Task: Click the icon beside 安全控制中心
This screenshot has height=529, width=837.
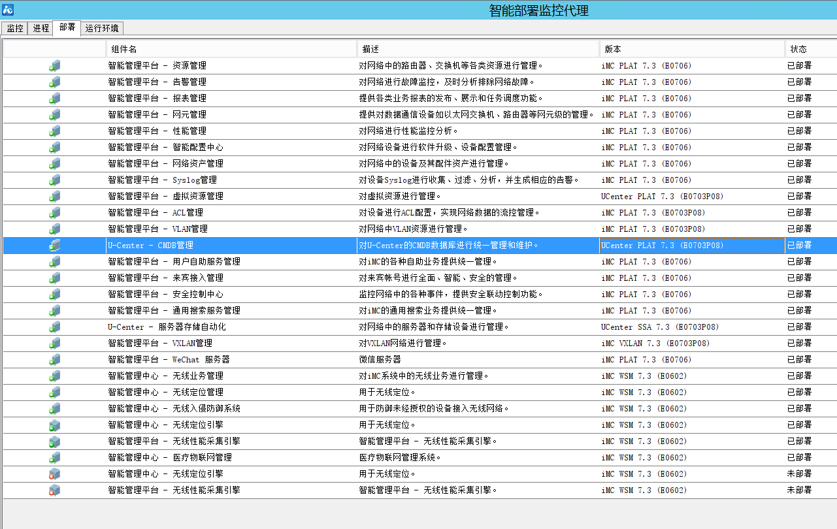Action: click(55, 294)
